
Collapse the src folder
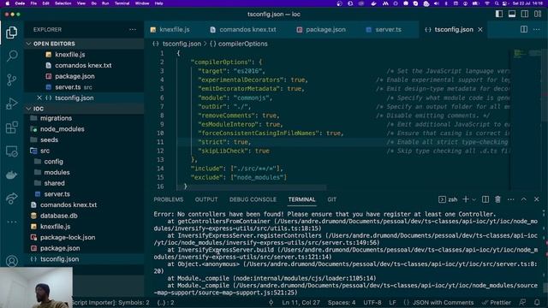pos(45,151)
